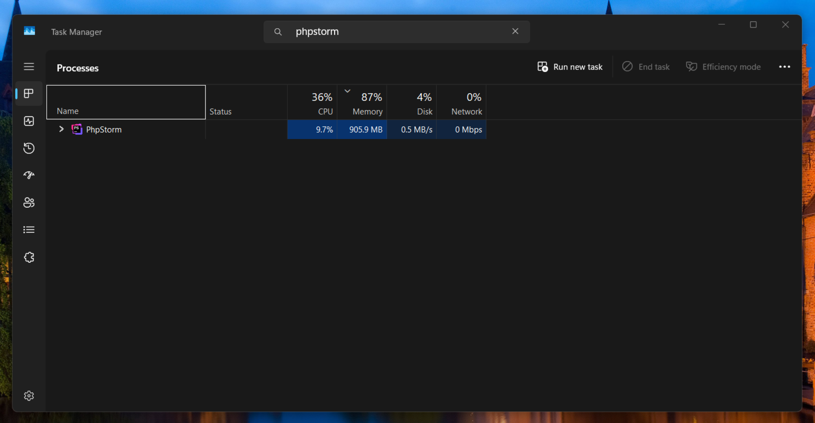Click the Processes page heading

click(x=78, y=68)
